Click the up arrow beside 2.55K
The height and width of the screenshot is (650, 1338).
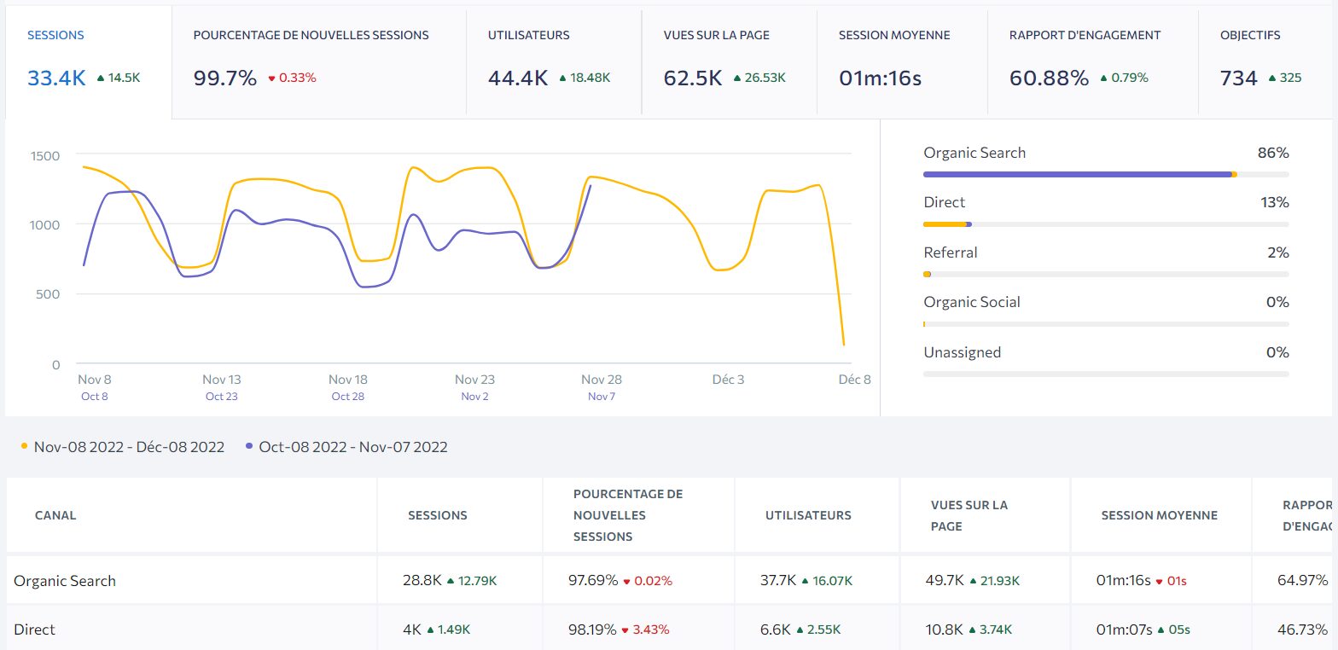800,630
